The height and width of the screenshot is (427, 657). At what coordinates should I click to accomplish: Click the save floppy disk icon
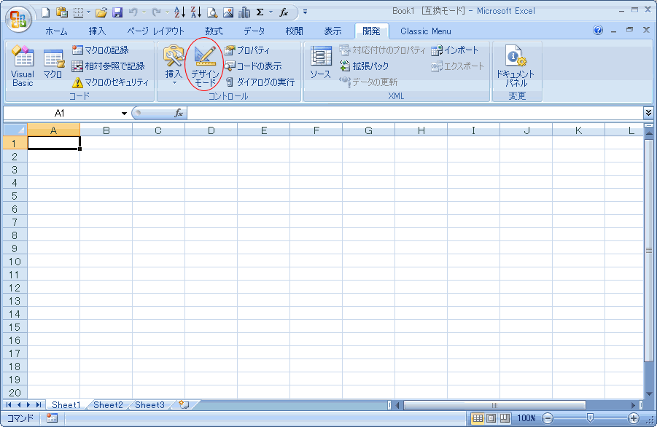tap(117, 12)
